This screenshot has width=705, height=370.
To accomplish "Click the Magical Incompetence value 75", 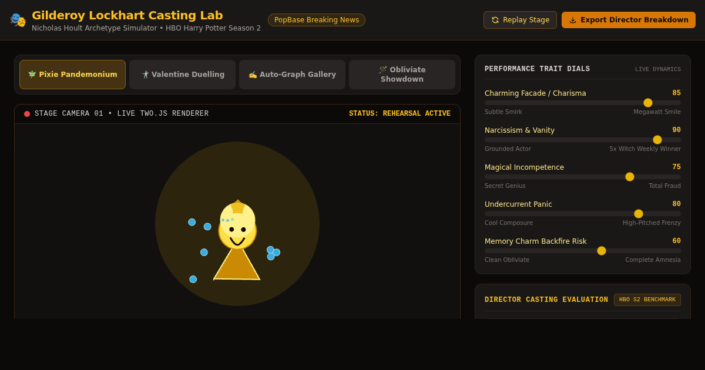I will (x=676, y=167).
